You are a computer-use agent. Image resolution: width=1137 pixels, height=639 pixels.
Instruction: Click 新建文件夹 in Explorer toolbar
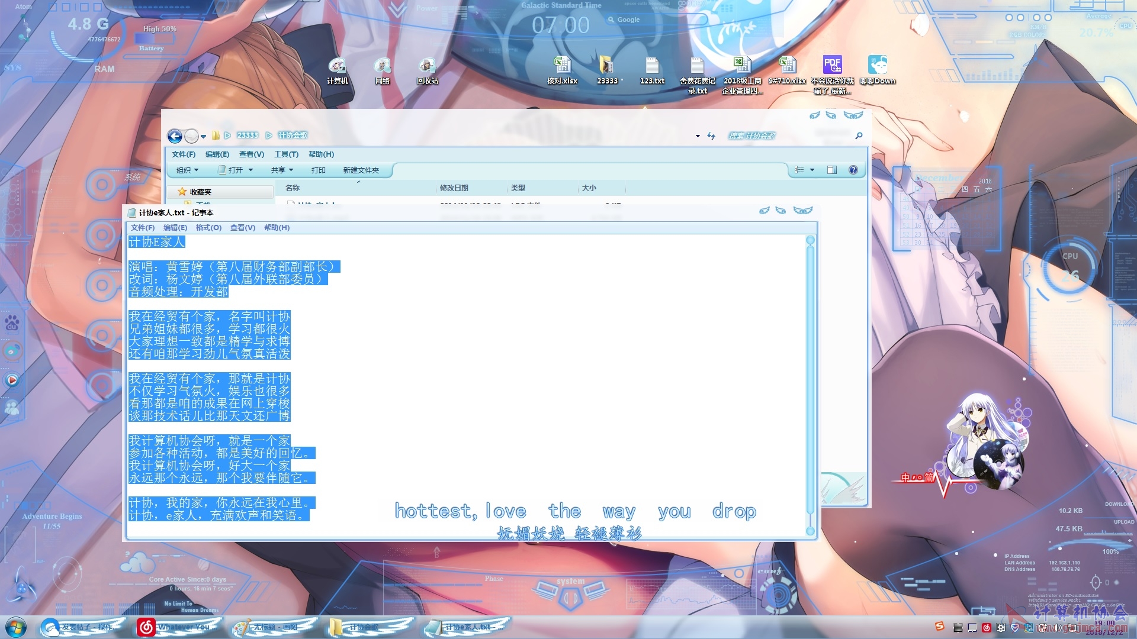(x=361, y=170)
